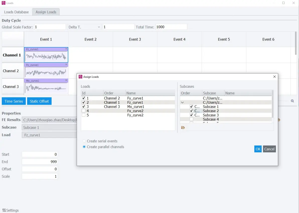Viewport: 299px width, 213px height.
Task: Open the Delta T. dropdown
Action: click(x=84, y=27)
